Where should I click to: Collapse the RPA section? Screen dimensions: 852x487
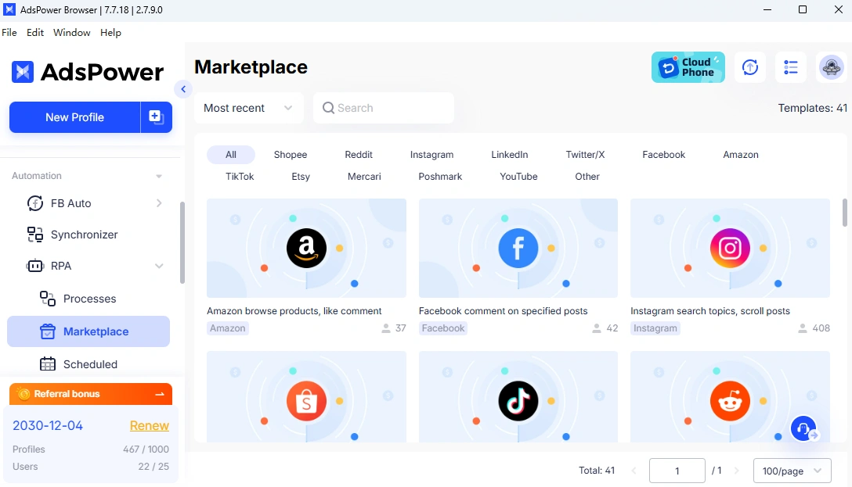(x=159, y=266)
